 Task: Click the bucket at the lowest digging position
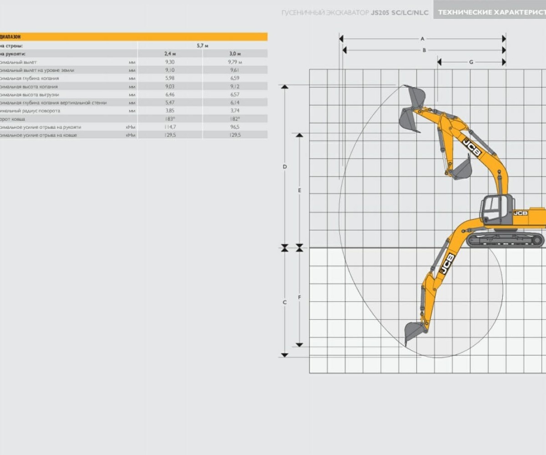point(414,332)
